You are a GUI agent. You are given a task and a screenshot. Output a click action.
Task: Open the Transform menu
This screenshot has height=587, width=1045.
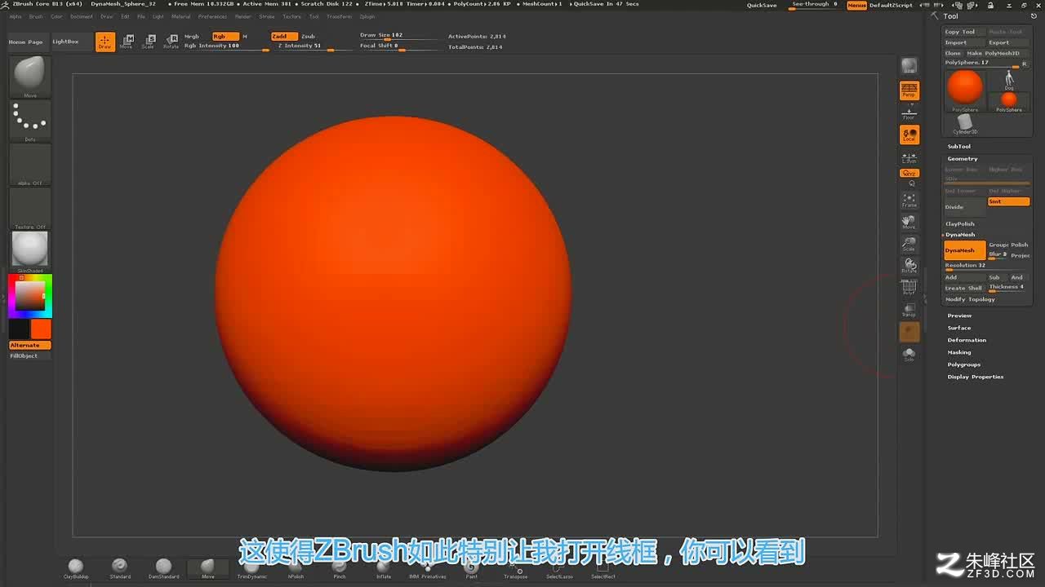[339, 16]
